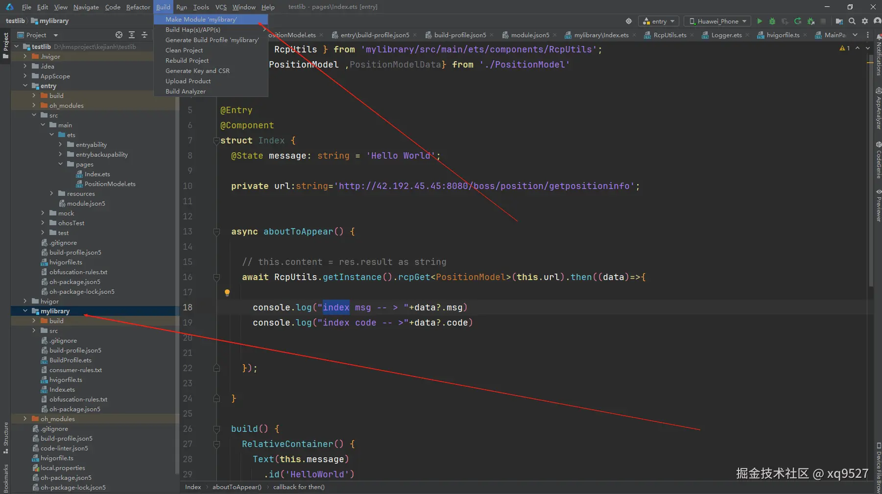
Task: Switch to the mylibrary\Index.ets tab
Action: coord(601,35)
